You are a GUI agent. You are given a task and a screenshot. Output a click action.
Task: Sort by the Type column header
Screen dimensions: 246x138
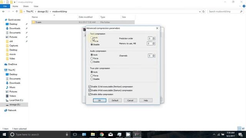click(x=103, y=17)
